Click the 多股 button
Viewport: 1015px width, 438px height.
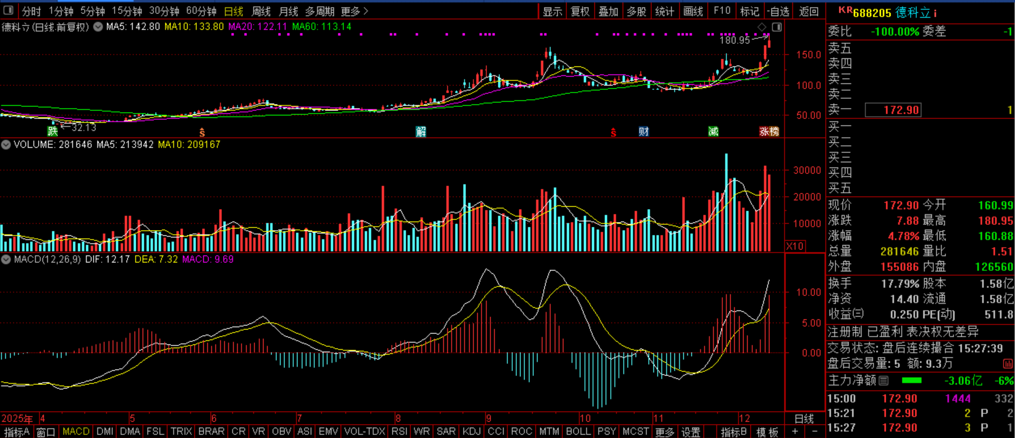point(636,11)
